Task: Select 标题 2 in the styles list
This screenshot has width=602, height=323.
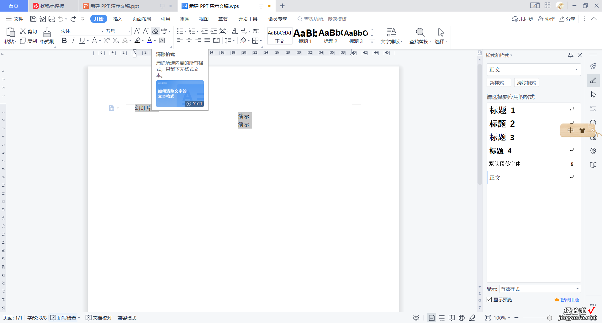Action: click(532, 124)
